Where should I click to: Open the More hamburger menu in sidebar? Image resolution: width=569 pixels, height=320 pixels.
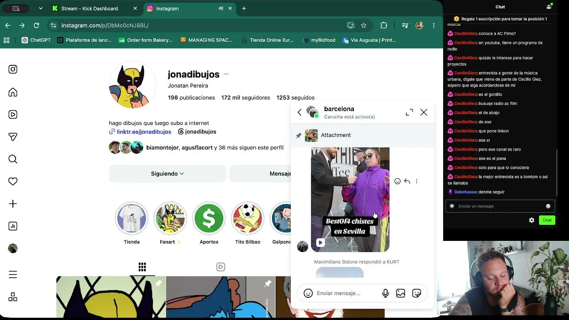(x=13, y=275)
